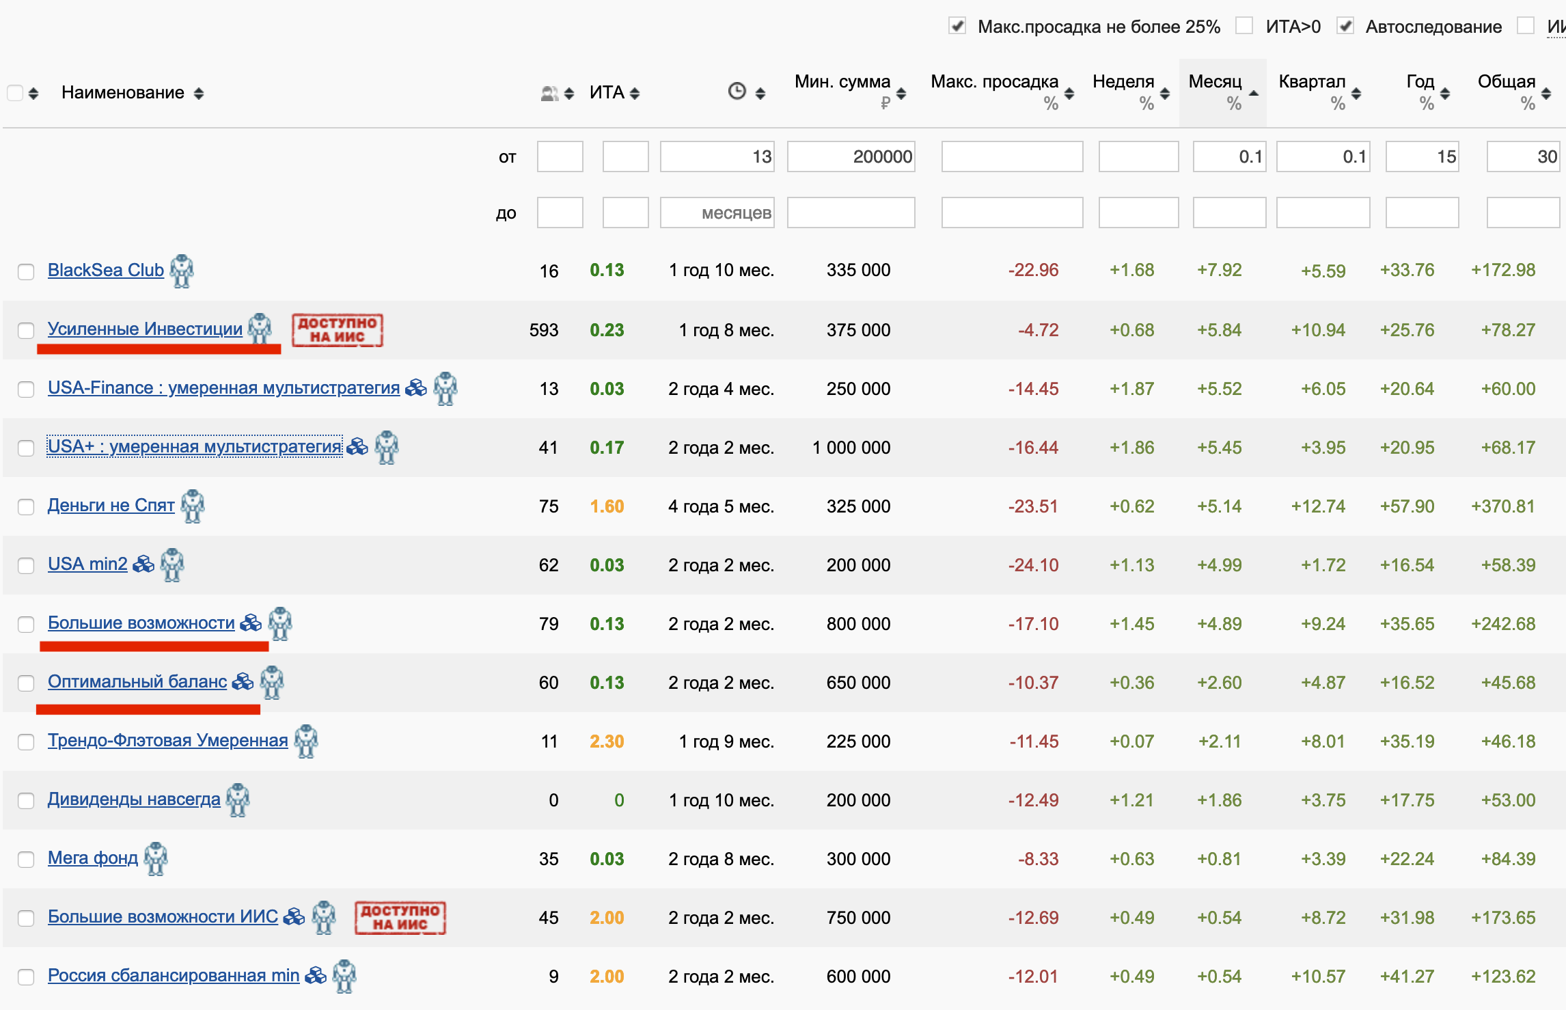Click the 'от' Мин. сумма field with 200000
Image resolution: width=1566 pixels, height=1010 pixels.
pyautogui.click(x=851, y=156)
